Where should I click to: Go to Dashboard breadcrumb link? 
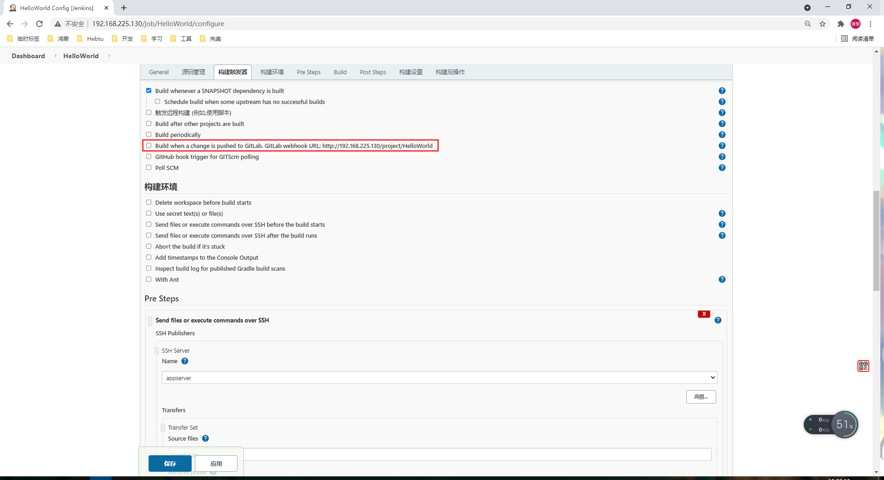click(x=28, y=56)
